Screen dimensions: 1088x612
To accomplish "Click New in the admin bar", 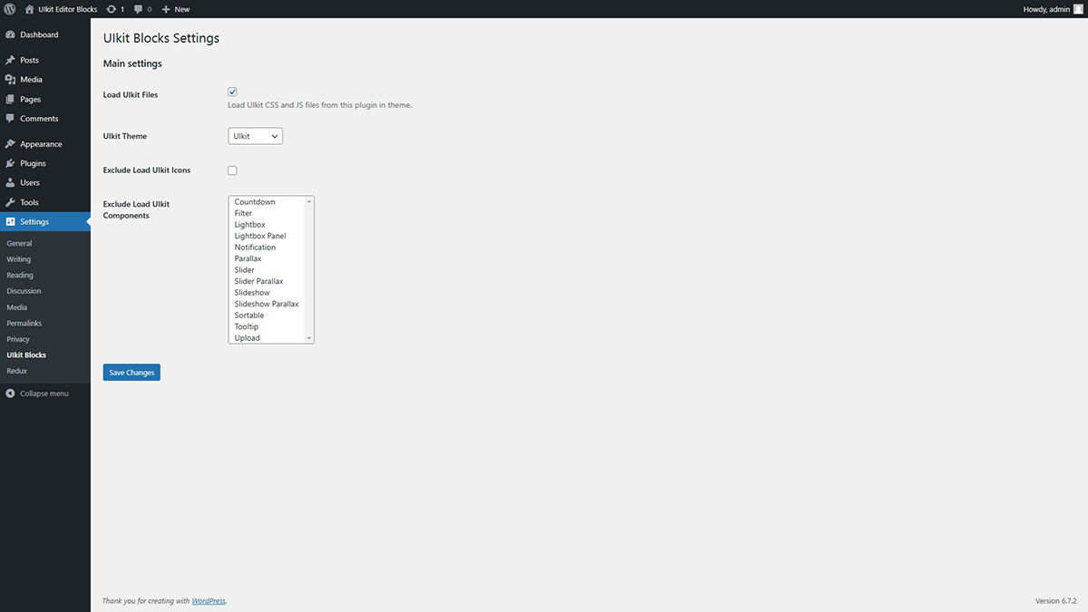I will (182, 9).
